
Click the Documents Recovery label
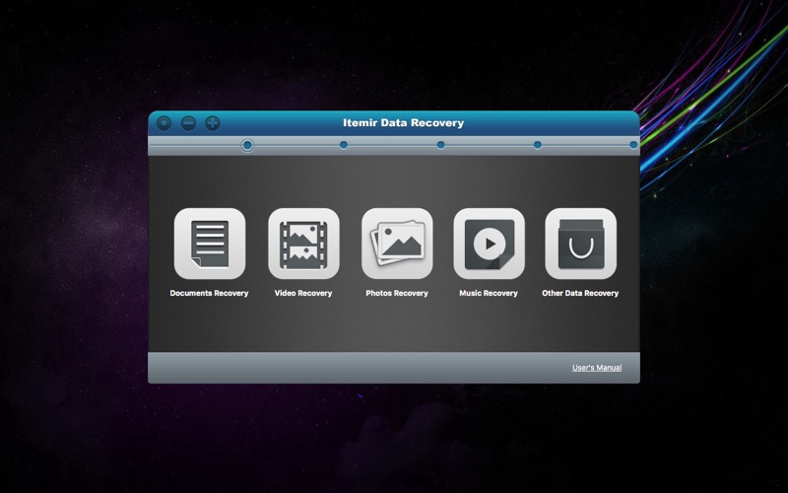coord(209,293)
